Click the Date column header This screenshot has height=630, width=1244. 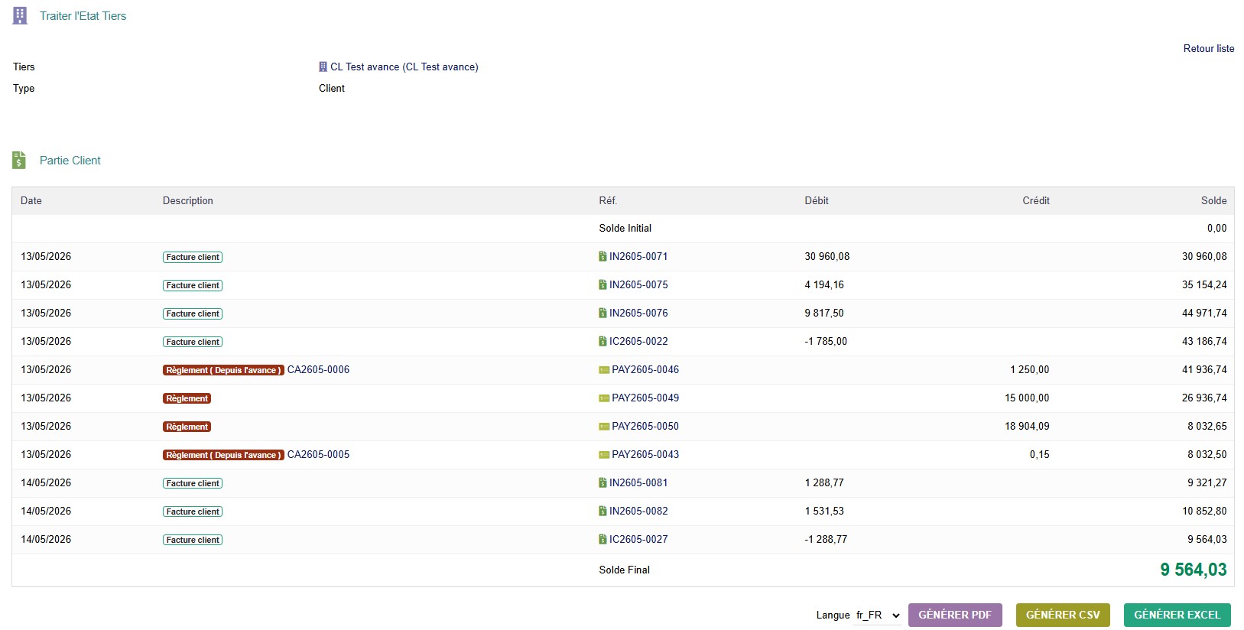pos(31,200)
